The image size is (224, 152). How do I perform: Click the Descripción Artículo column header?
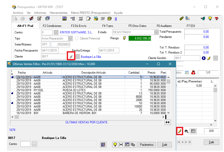click(93, 73)
